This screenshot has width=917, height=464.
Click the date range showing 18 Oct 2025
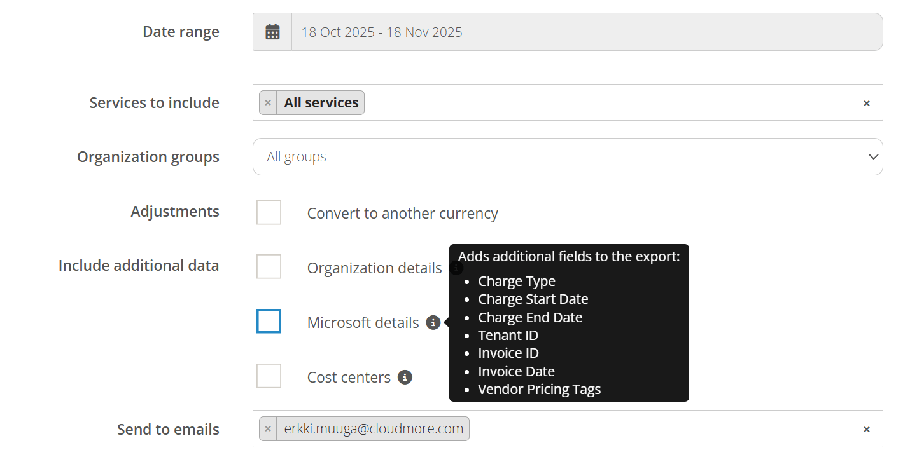pos(382,32)
